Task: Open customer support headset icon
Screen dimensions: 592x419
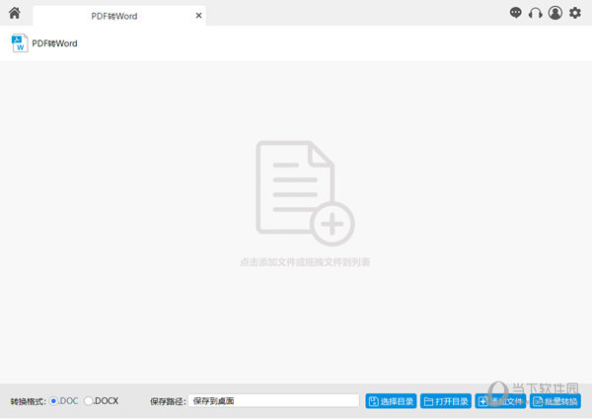Action: (x=536, y=13)
